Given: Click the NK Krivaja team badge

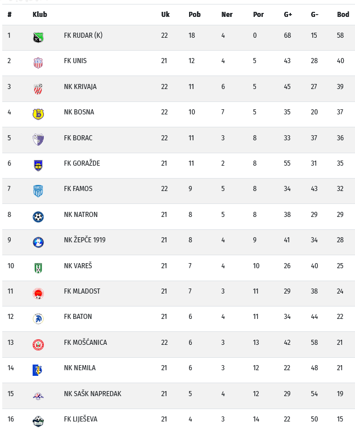Looking at the screenshot, I should click(x=38, y=89).
